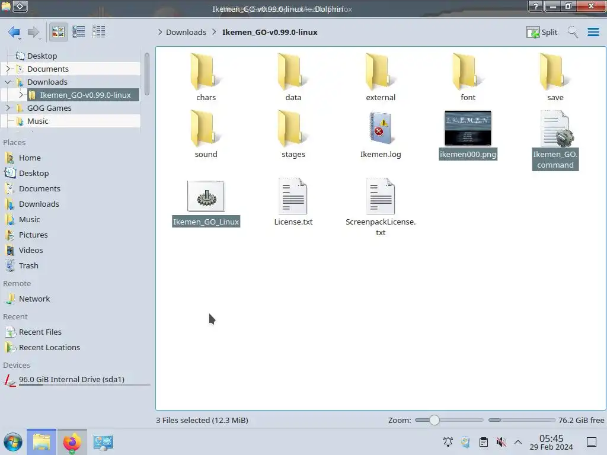Go to Videos in Places
The image size is (607, 455).
(x=31, y=251)
